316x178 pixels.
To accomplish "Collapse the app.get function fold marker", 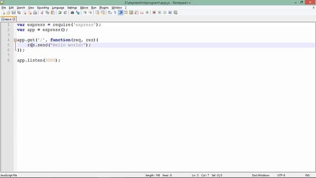I will (x=15, y=40).
